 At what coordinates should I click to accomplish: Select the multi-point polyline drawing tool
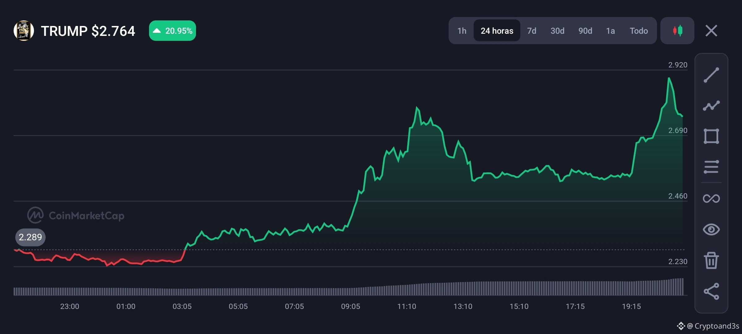click(x=711, y=106)
